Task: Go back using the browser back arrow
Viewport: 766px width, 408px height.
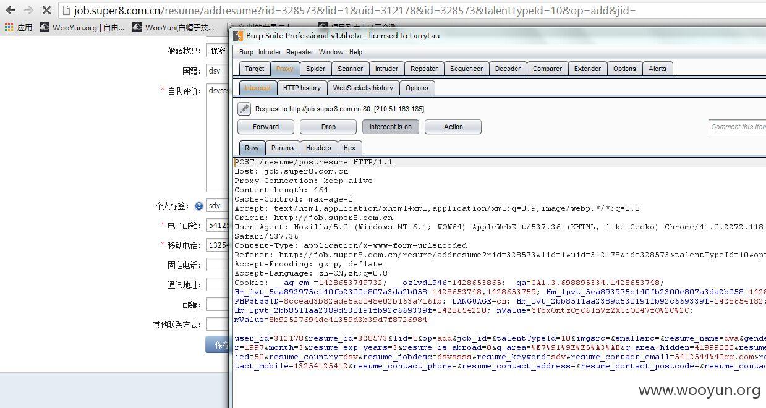Action: (11, 11)
